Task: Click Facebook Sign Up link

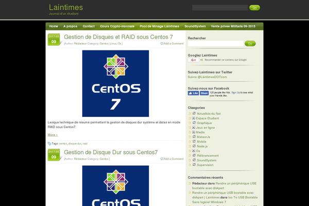Action: tap(235, 93)
